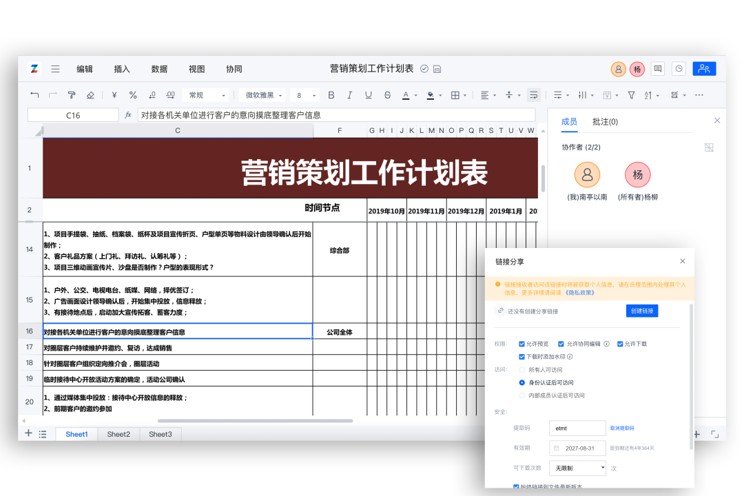
Task: Click the clear formatting eraser icon
Action: [90, 95]
